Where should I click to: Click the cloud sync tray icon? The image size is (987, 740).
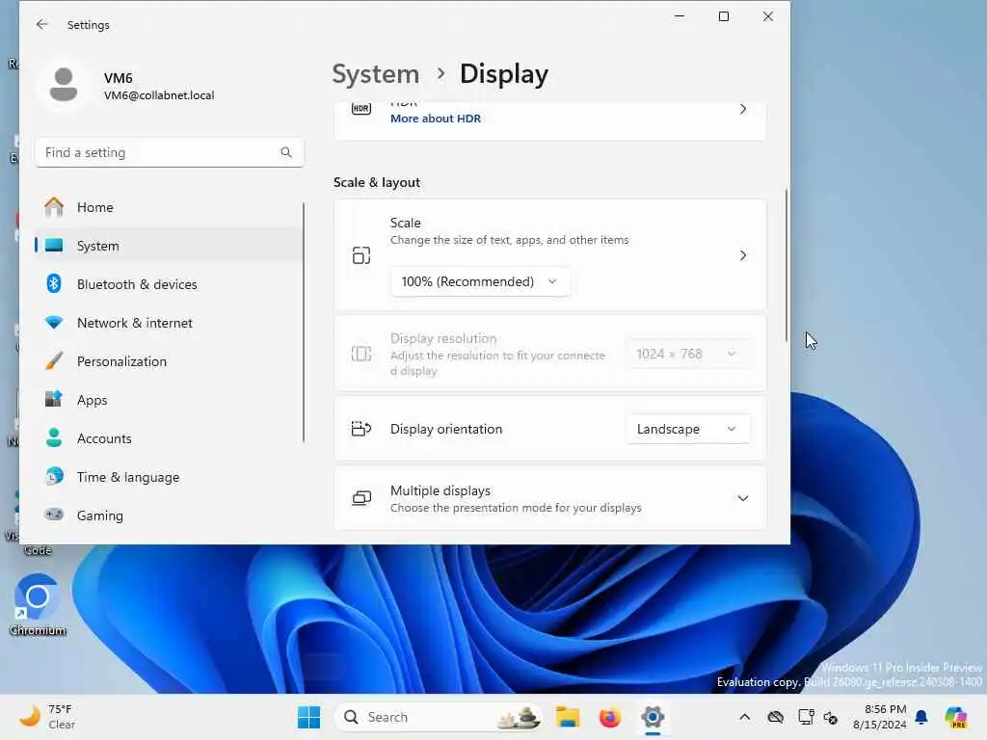pyautogui.click(x=776, y=717)
